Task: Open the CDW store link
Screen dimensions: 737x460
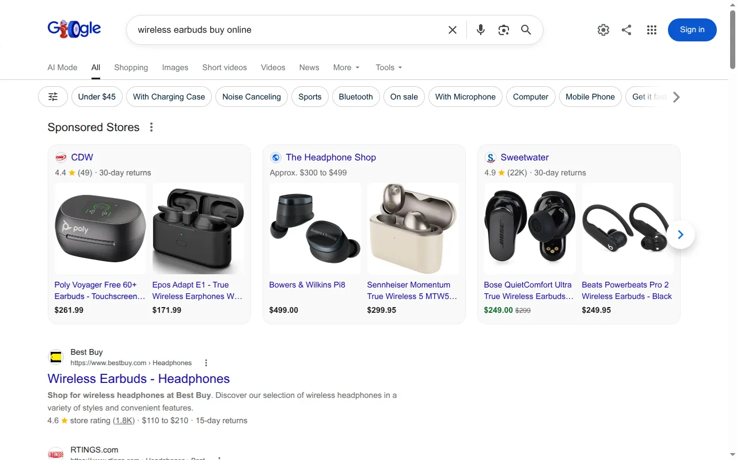Action: pyautogui.click(x=82, y=158)
